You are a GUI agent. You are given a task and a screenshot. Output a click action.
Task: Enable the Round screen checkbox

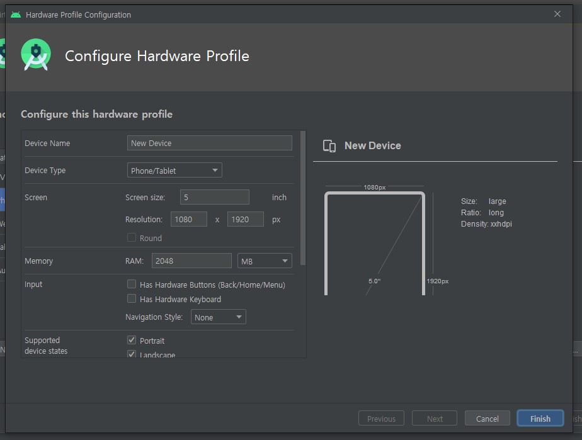(132, 237)
